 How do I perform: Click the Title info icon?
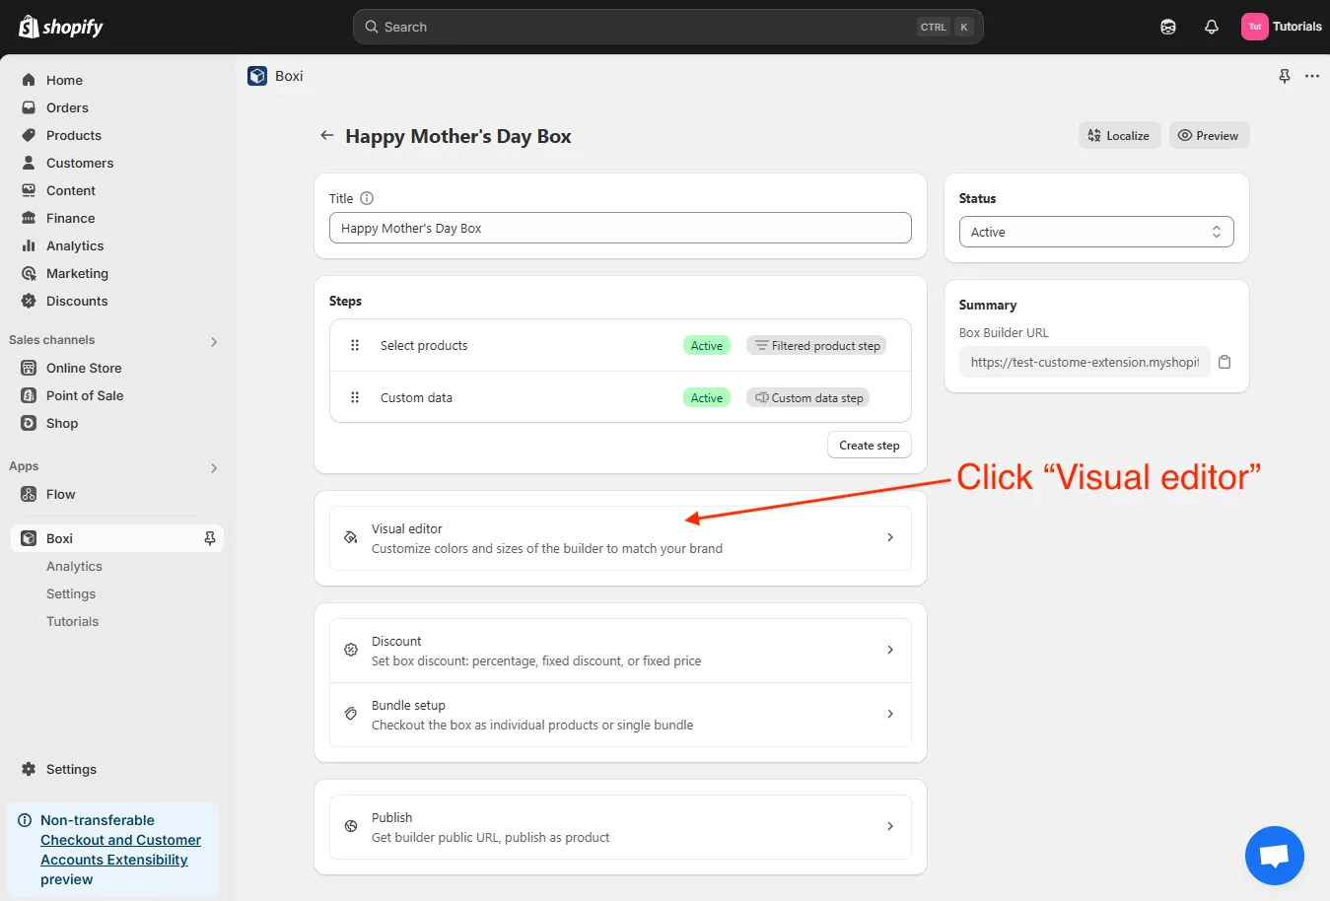pyautogui.click(x=367, y=198)
